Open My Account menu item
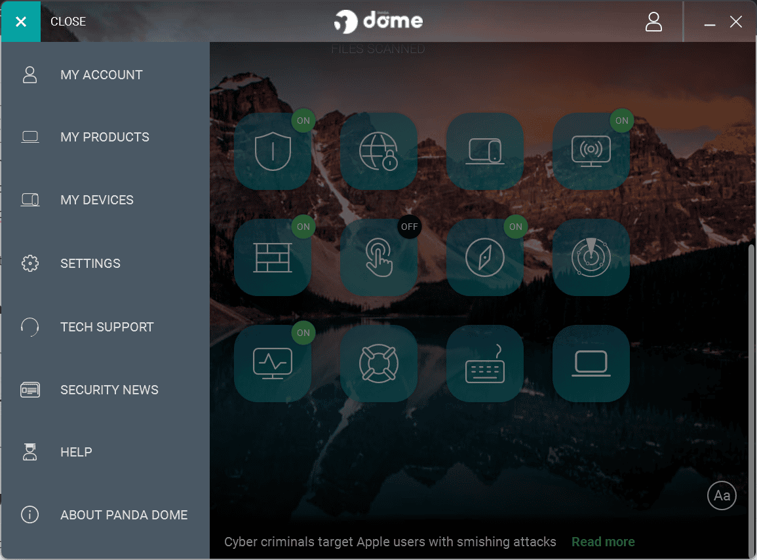The height and width of the screenshot is (560, 757). point(106,75)
